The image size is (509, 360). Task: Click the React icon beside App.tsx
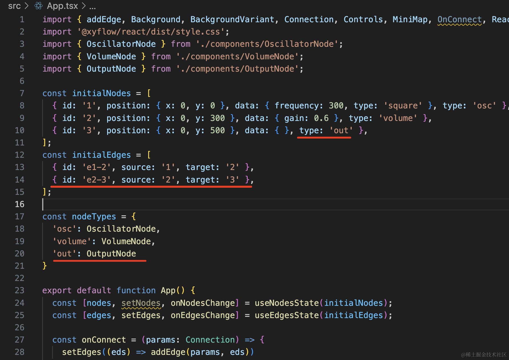[x=38, y=6]
